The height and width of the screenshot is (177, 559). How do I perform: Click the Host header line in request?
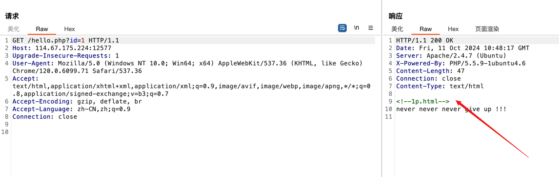pyautogui.click(x=62, y=48)
